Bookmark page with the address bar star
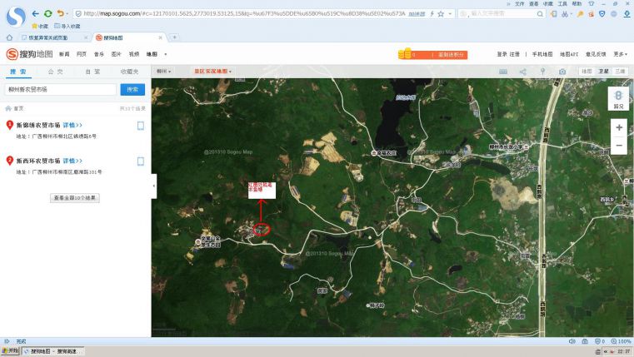 tap(441, 13)
